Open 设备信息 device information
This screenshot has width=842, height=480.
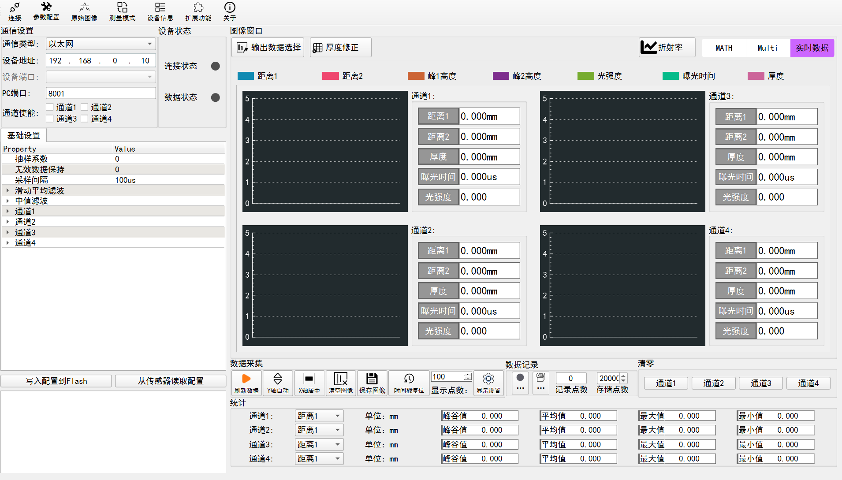coord(160,11)
